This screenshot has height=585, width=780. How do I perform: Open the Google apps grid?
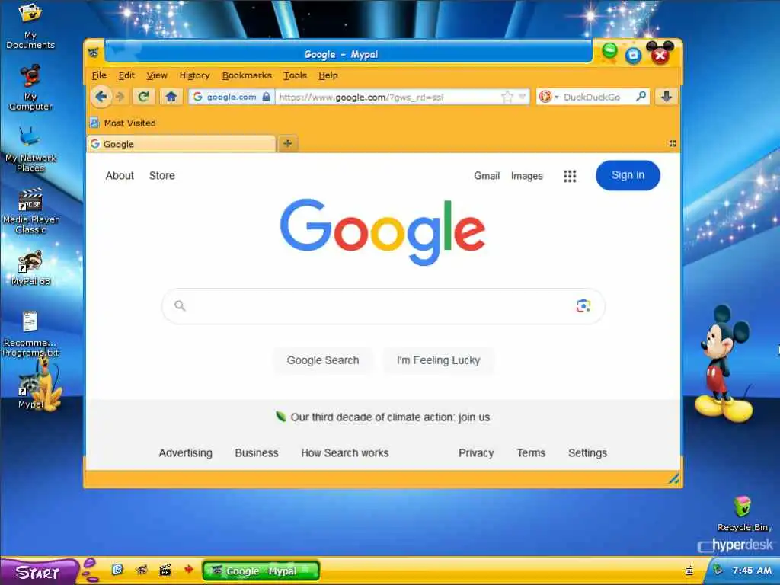coord(570,176)
